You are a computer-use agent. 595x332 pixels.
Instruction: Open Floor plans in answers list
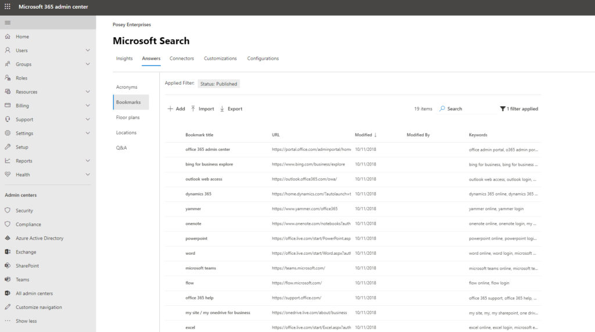pos(128,117)
